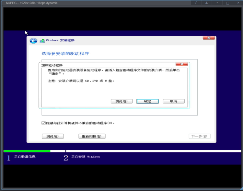Click the Windows Setup icon beside the title
The width and height of the screenshot is (243, 191).
click(x=42, y=41)
